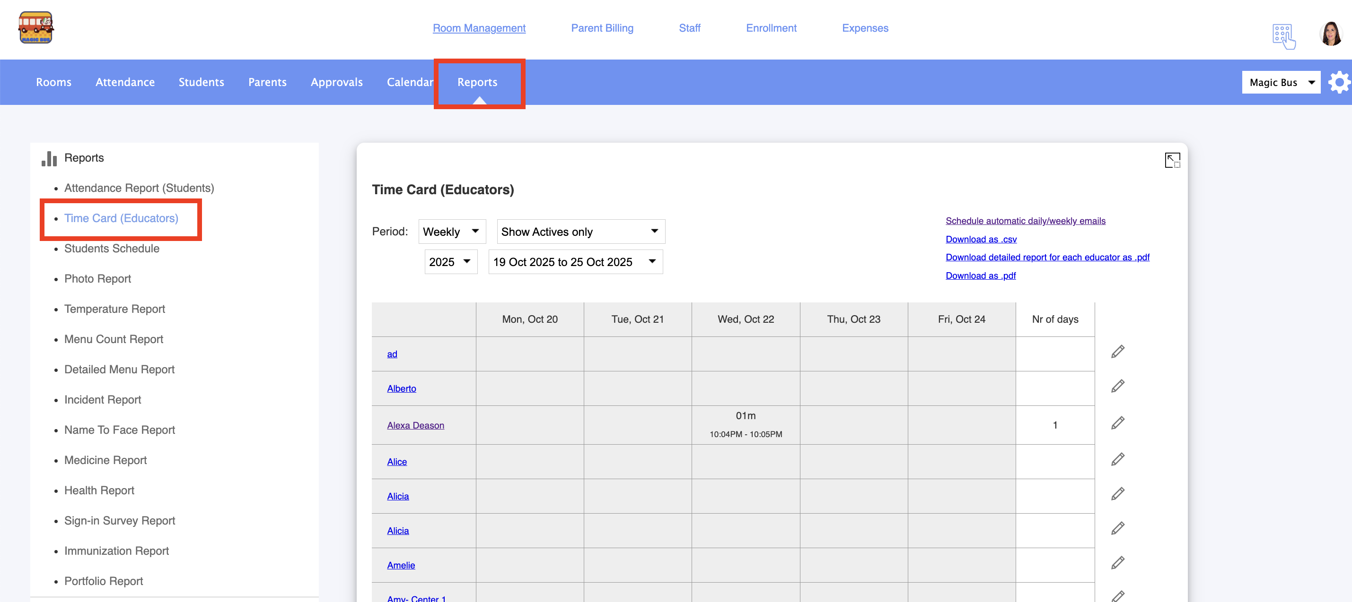Select Incident Report in sidebar

[102, 400]
